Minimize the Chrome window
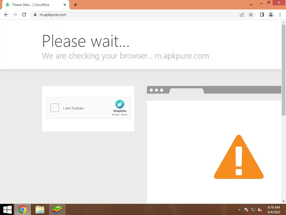 click(x=261, y=3)
